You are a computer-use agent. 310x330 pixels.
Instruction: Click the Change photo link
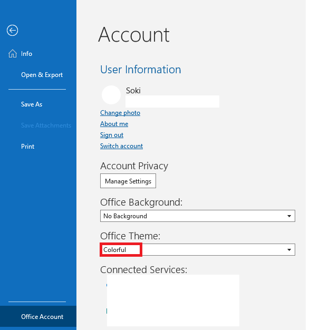click(x=120, y=113)
